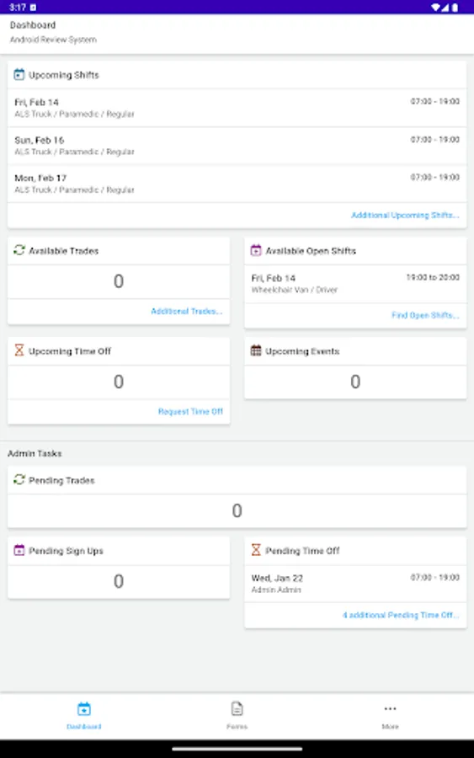474x758 pixels.
Task: Select the Wheelchair Van / Driver open shift
Action: [355, 284]
